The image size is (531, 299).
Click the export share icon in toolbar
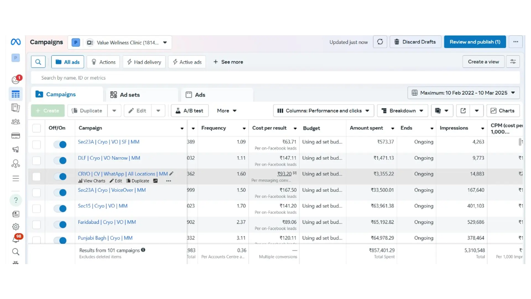tap(463, 111)
